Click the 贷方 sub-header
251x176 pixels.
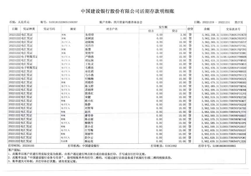tap(175, 31)
